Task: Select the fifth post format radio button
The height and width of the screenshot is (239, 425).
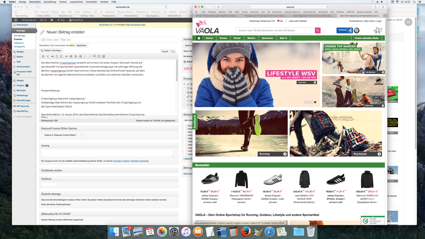Action: point(185,101)
